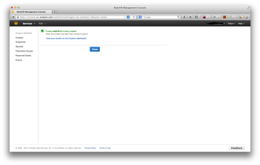Click the red extension toolbar icon
260x165 pixels.
[x=204, y=17]
